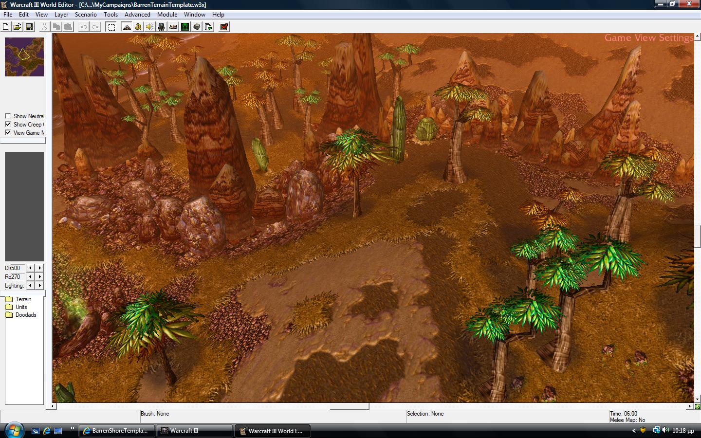Switch to Warcraft III World Editor taskbar button
The width and height of the screenshot is (701, 438).
(273, 431)
